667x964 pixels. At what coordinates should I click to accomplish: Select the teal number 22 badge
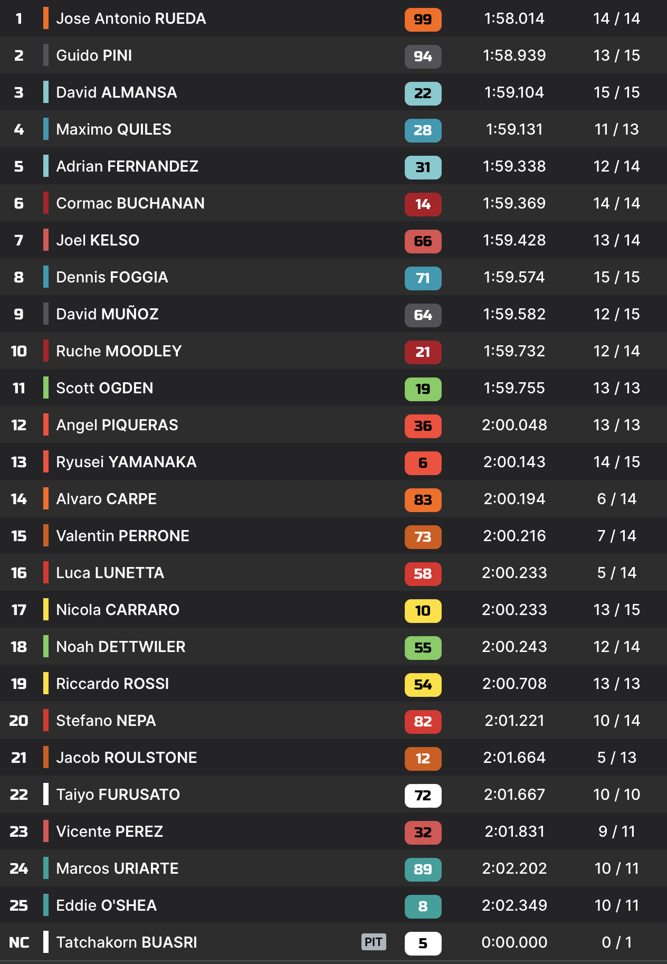pyautogui.click(x=423, y=93)
